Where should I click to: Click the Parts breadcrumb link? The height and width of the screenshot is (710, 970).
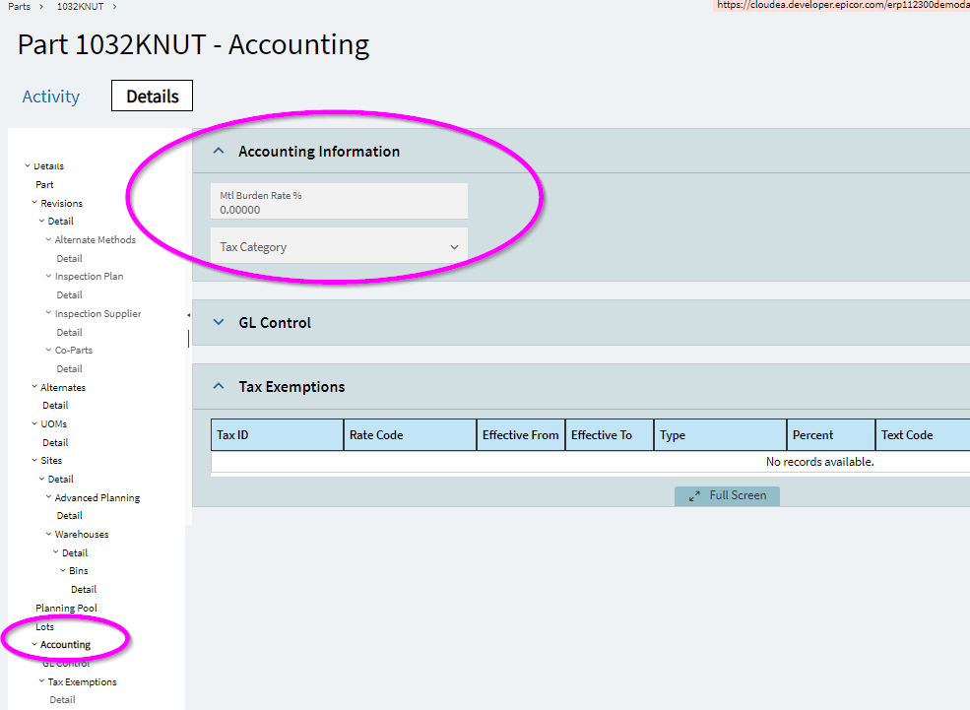coord(19,6)
